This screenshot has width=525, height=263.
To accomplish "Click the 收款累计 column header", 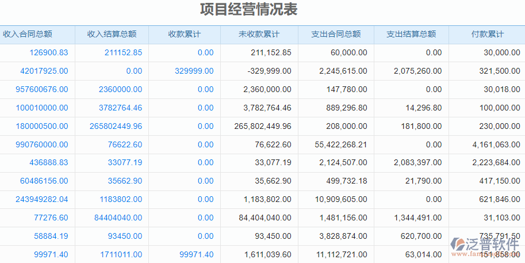I will pos(184,35).
